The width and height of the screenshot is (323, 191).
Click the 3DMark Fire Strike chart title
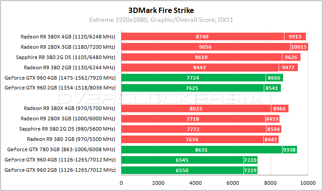tap(161, 9)
